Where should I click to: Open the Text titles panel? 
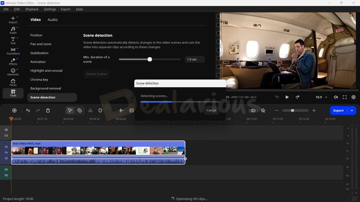click(13, 41)
